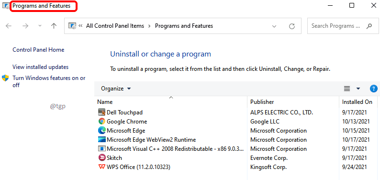Refresh the Programs and Features list
Image resolution: width=380 pixels, height=180 pixels.
click(x=292, y=26)
